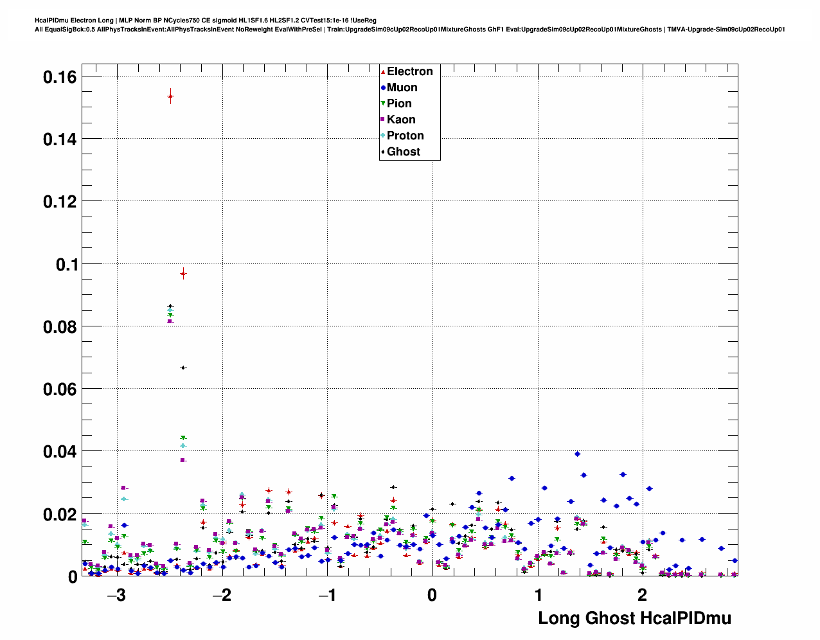The image size is (820, 640).
Task: Click the blue Muon circle marker in legend
Action: pos(383,88)
